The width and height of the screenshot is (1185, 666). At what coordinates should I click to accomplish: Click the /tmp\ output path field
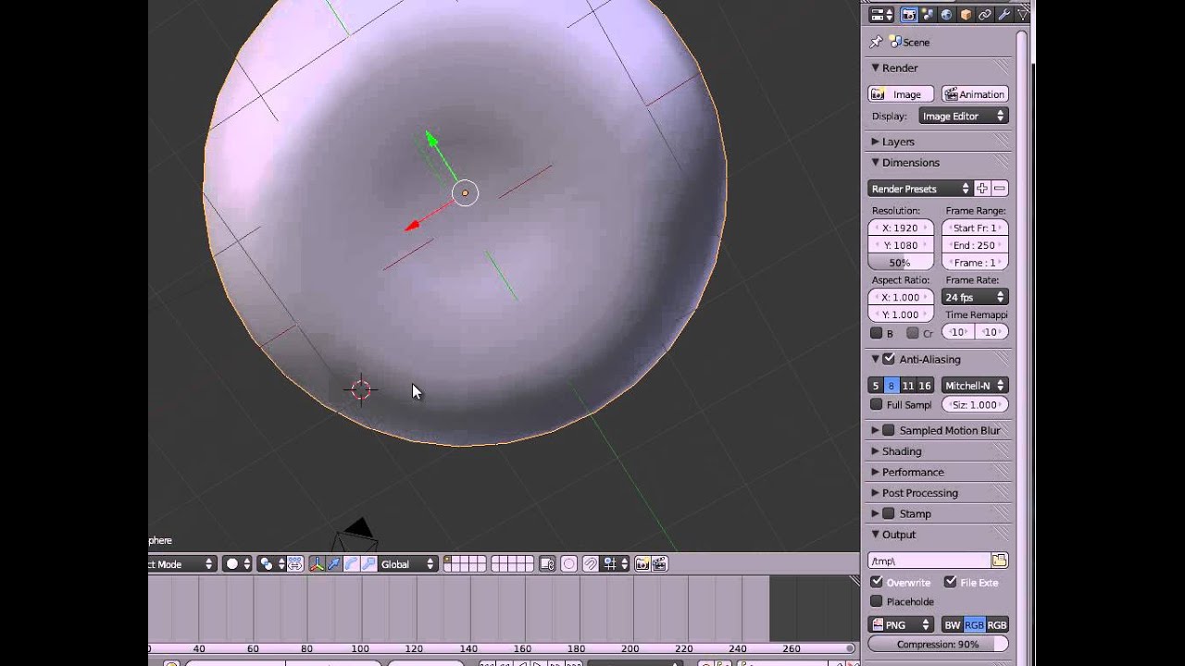coord(929,561)
